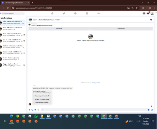The image size is (157, 129).
Task: Open Chrome extensions puzzle icon
Action: pyautogui.click(x=143, y=8)
